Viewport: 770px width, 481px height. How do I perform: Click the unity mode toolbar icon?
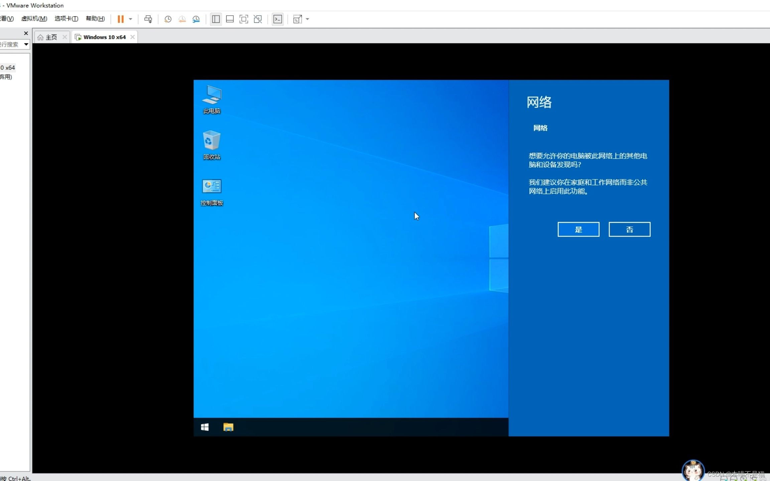pos(258,19)
